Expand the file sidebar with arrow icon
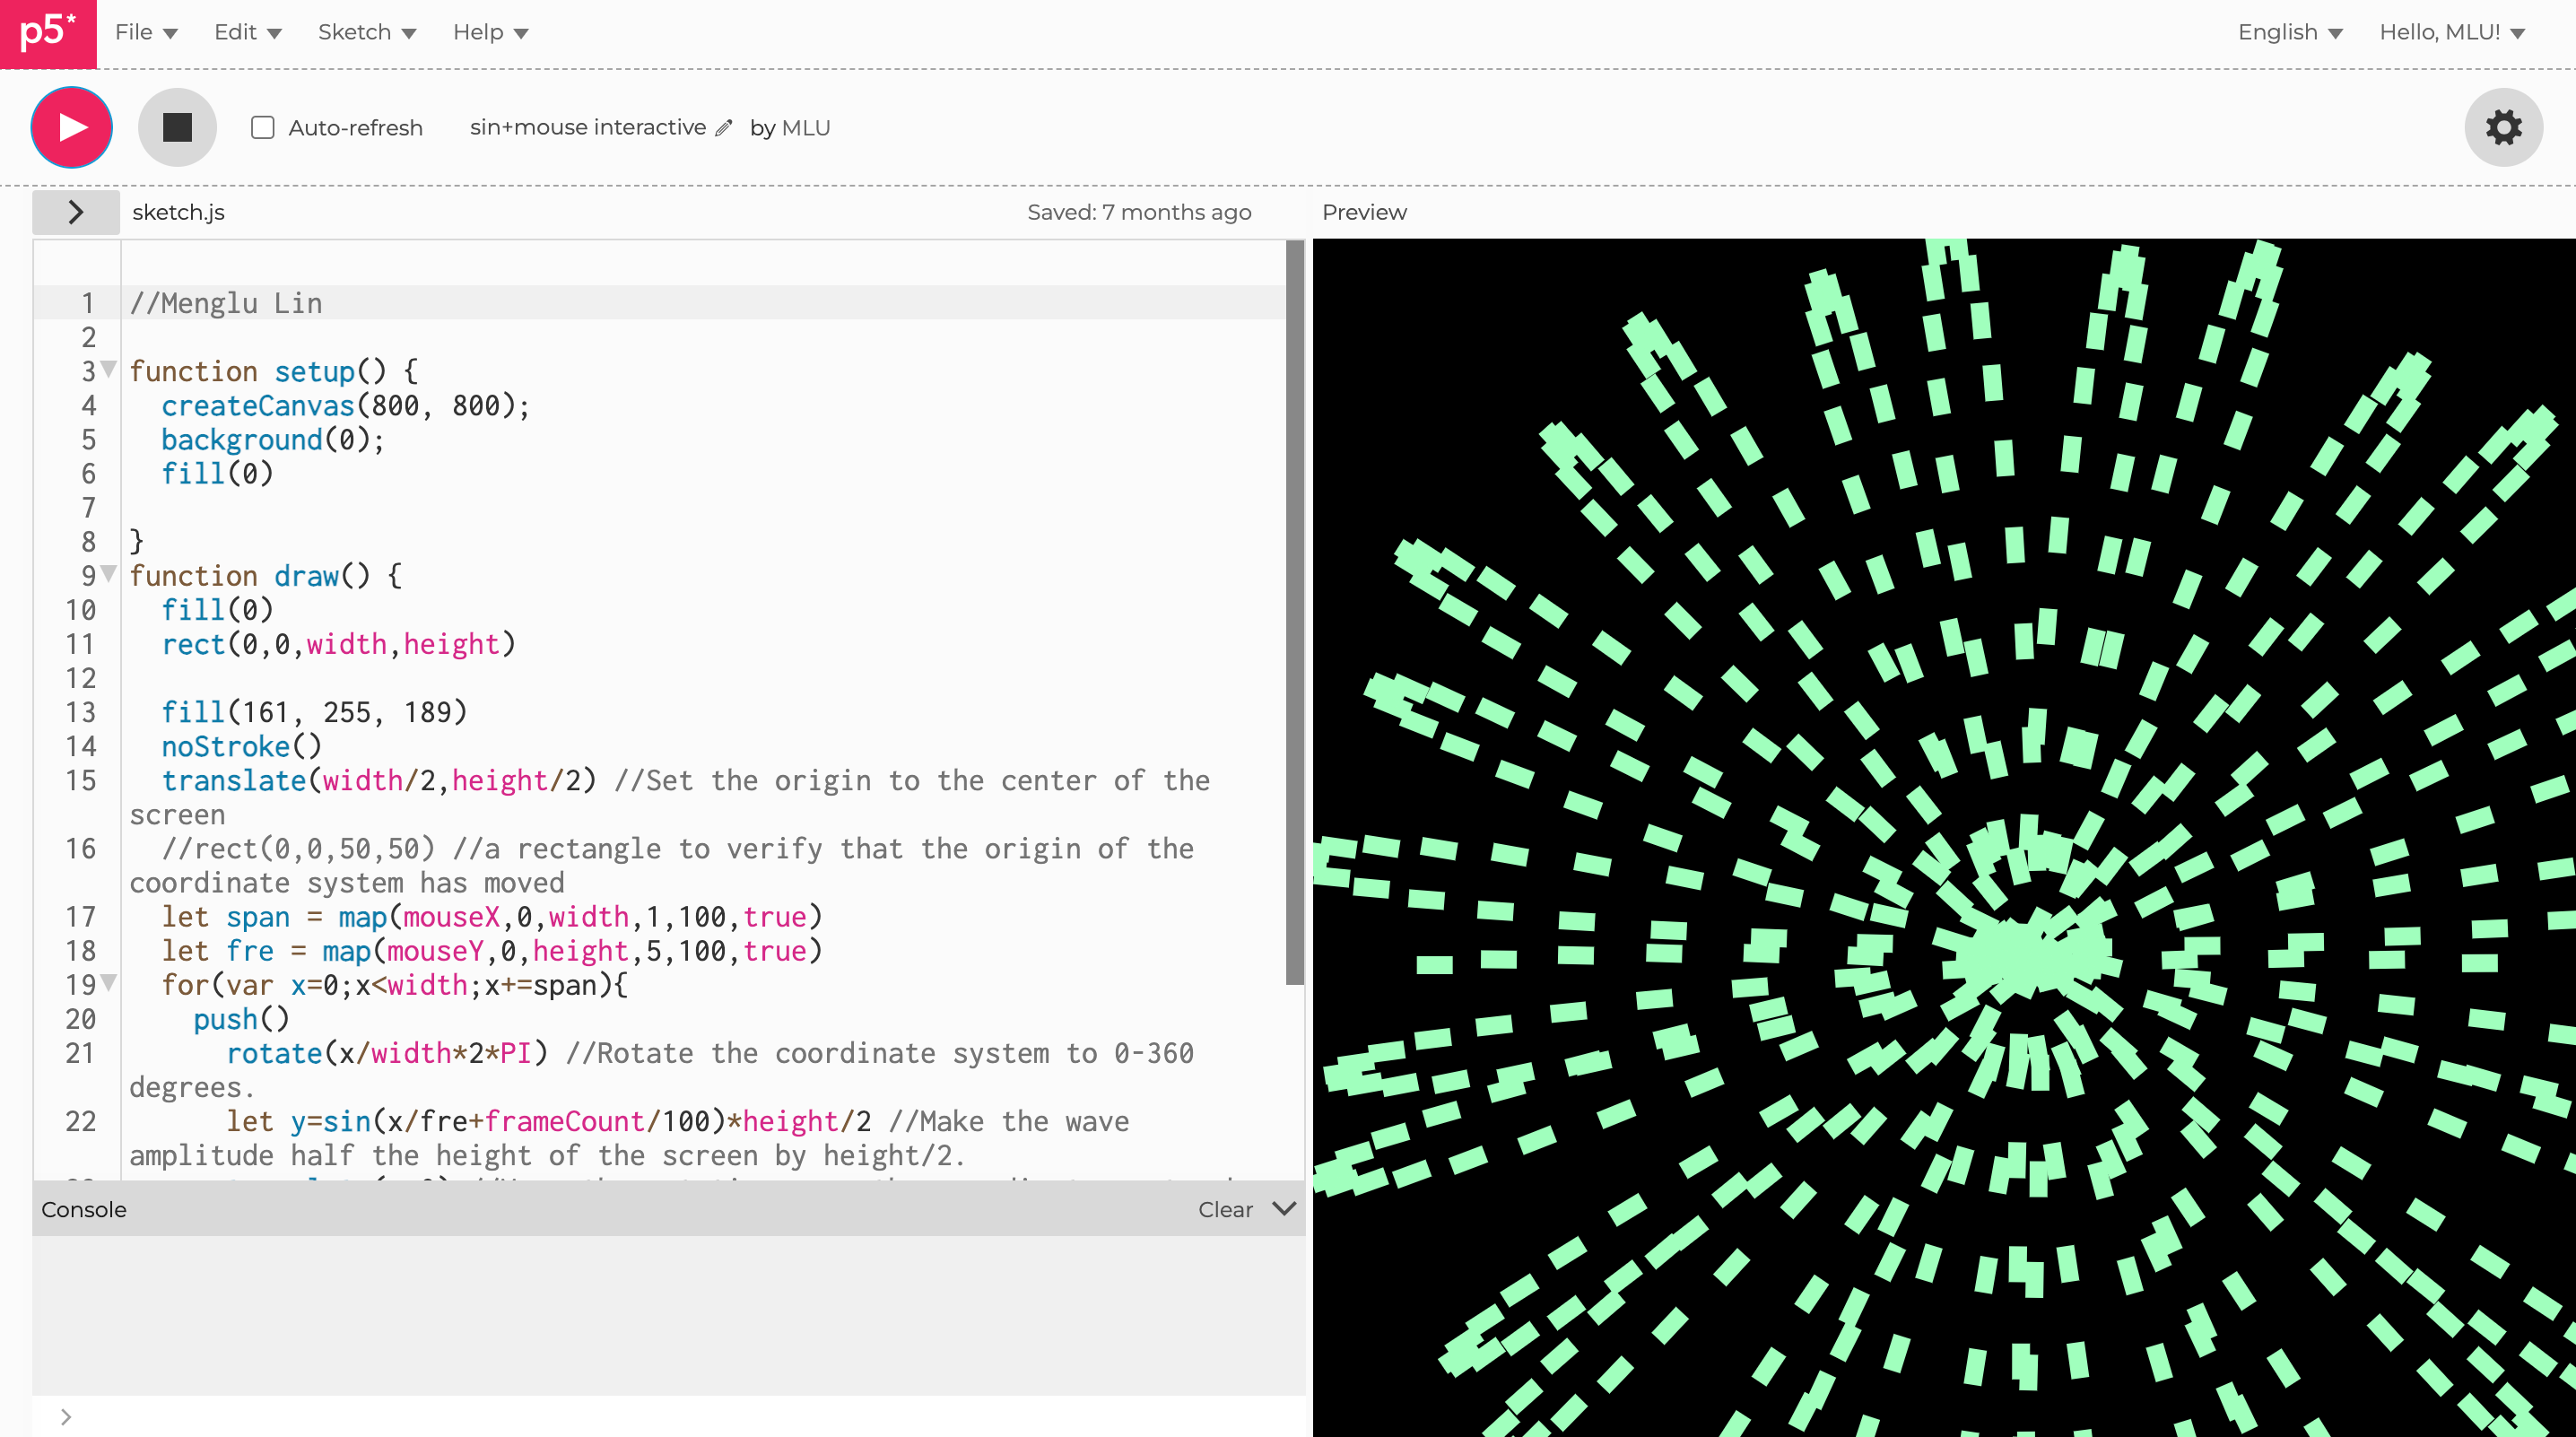The image size is (2576, 1437). coord(75,212)
